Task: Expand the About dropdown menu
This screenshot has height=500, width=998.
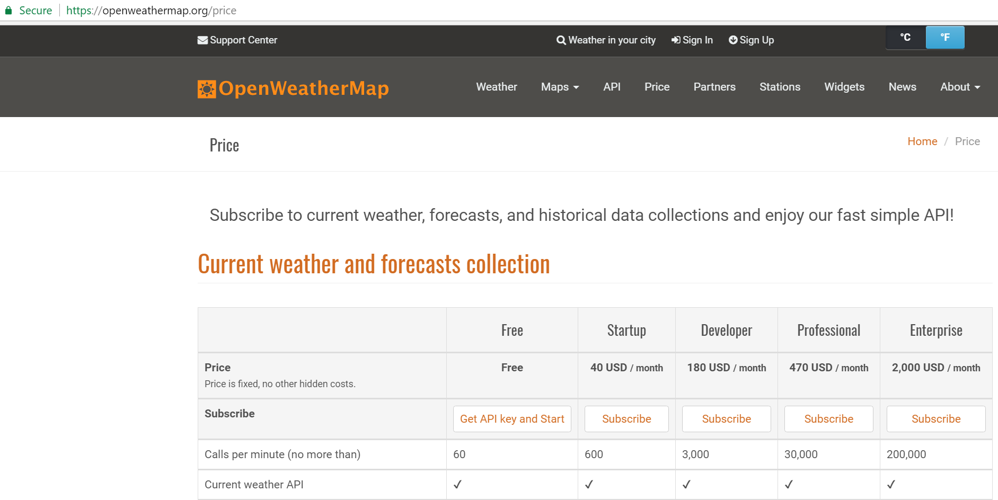Action: click(x=960, y=87)
